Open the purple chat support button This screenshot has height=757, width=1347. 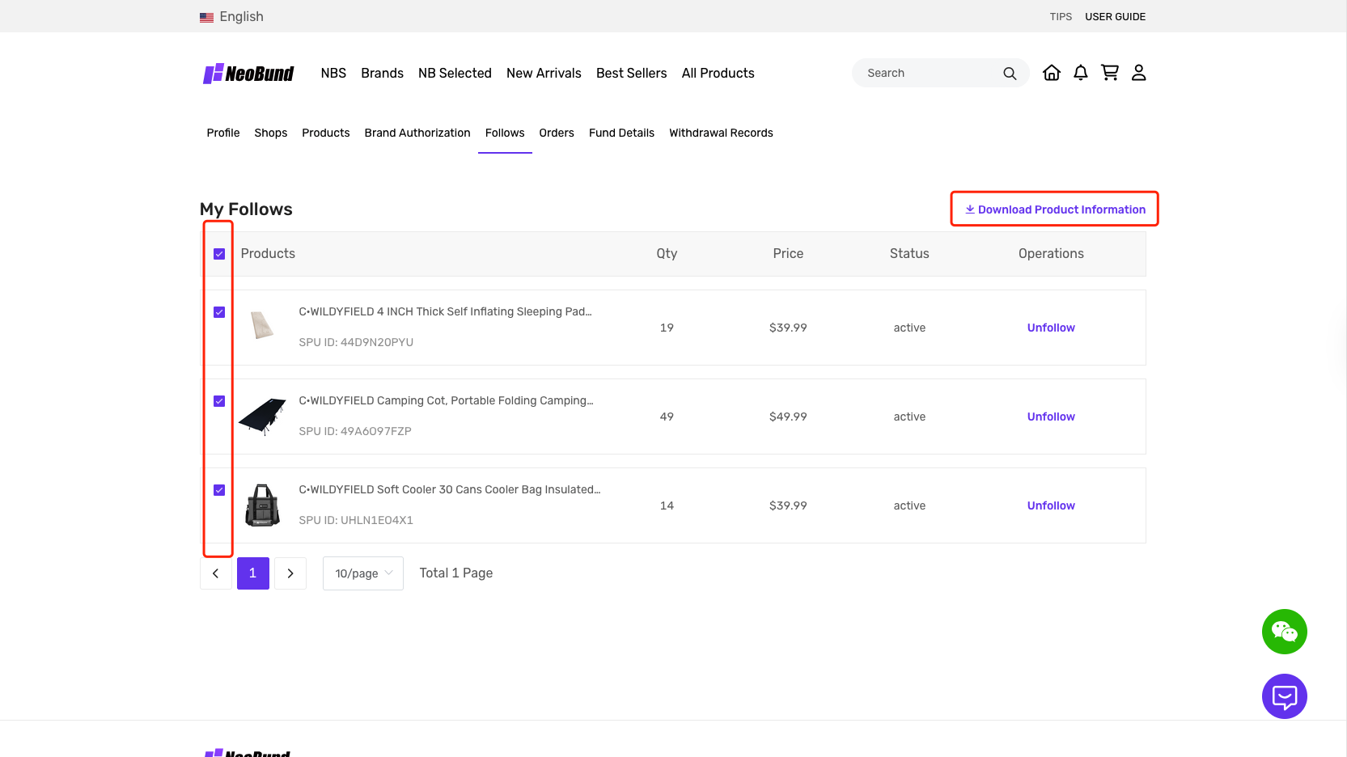coord(1285,696)
